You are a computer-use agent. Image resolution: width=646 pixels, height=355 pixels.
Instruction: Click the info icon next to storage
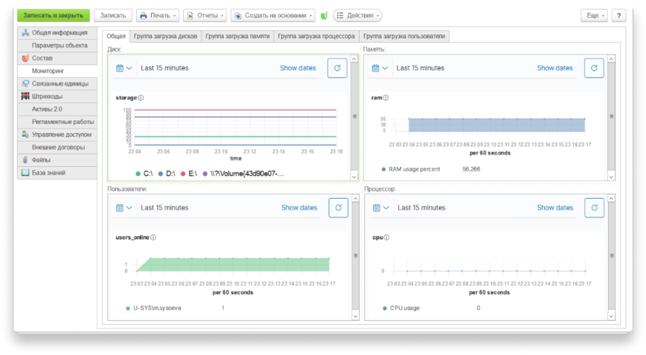141,97
